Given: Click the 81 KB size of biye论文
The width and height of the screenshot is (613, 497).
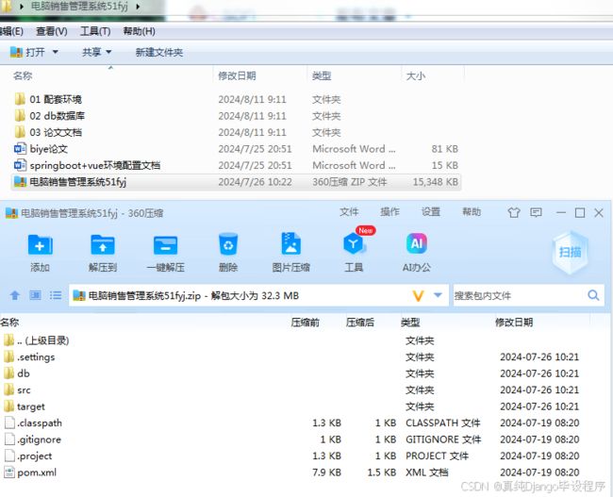Looking at the screenshot, I should (444, 149).
